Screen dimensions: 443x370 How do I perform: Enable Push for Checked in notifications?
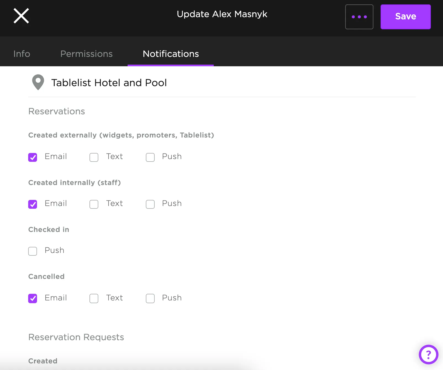[x=33, y=251]
